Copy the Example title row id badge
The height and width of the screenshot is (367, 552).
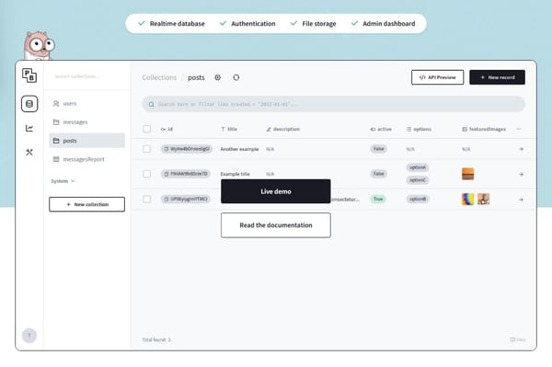186,174
